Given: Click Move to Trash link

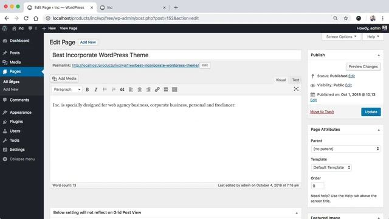Looking at the screenshot, I should (x=322, y=112).
